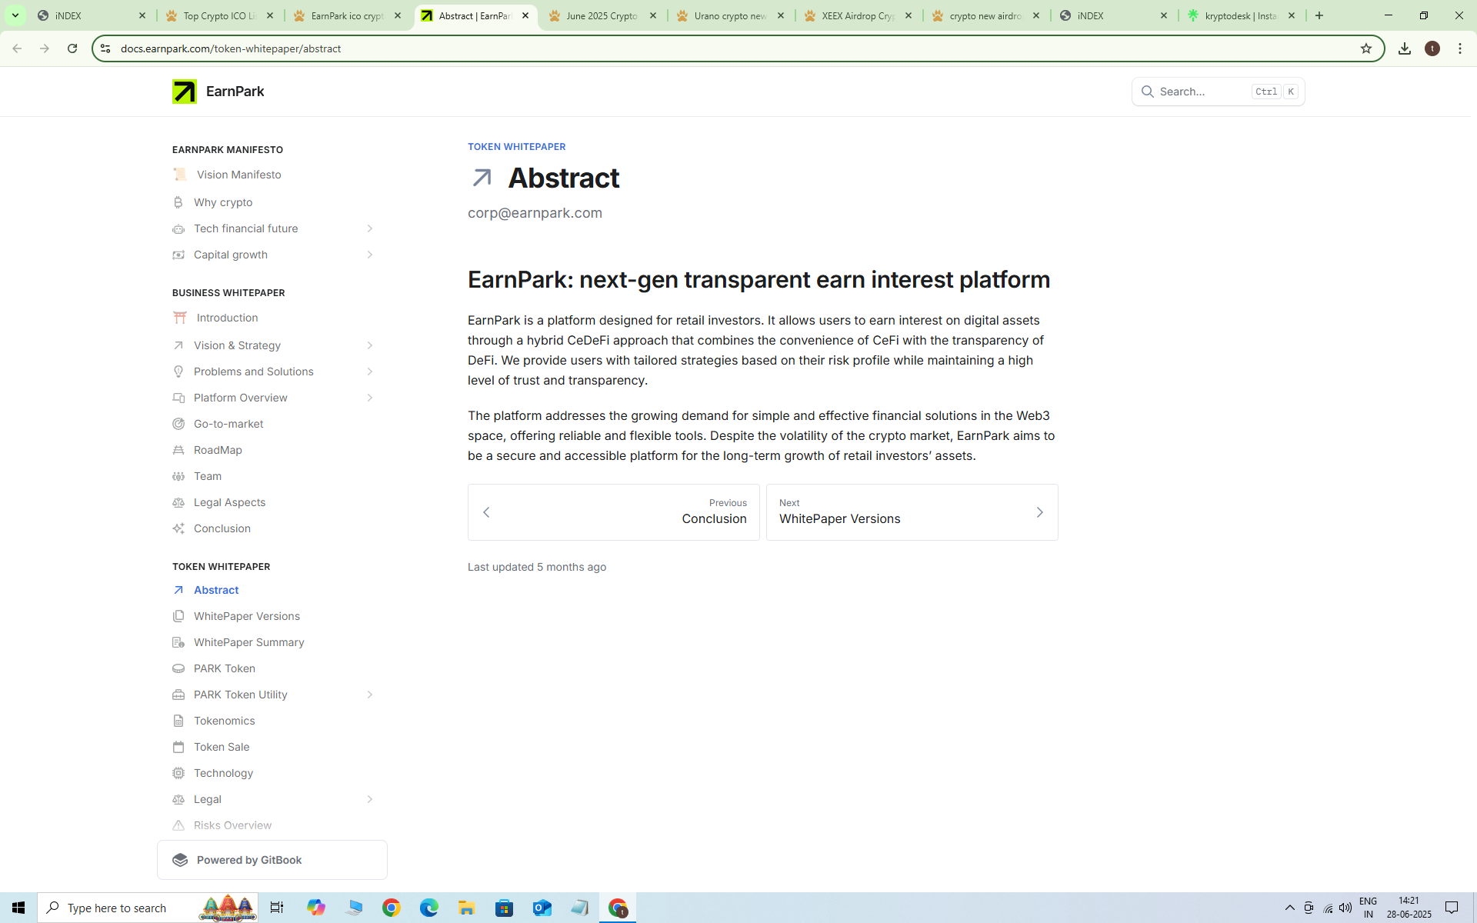1477x923 pixels.
Task: Open notifications center on taskbar
Action: [x=1452, y=908]
